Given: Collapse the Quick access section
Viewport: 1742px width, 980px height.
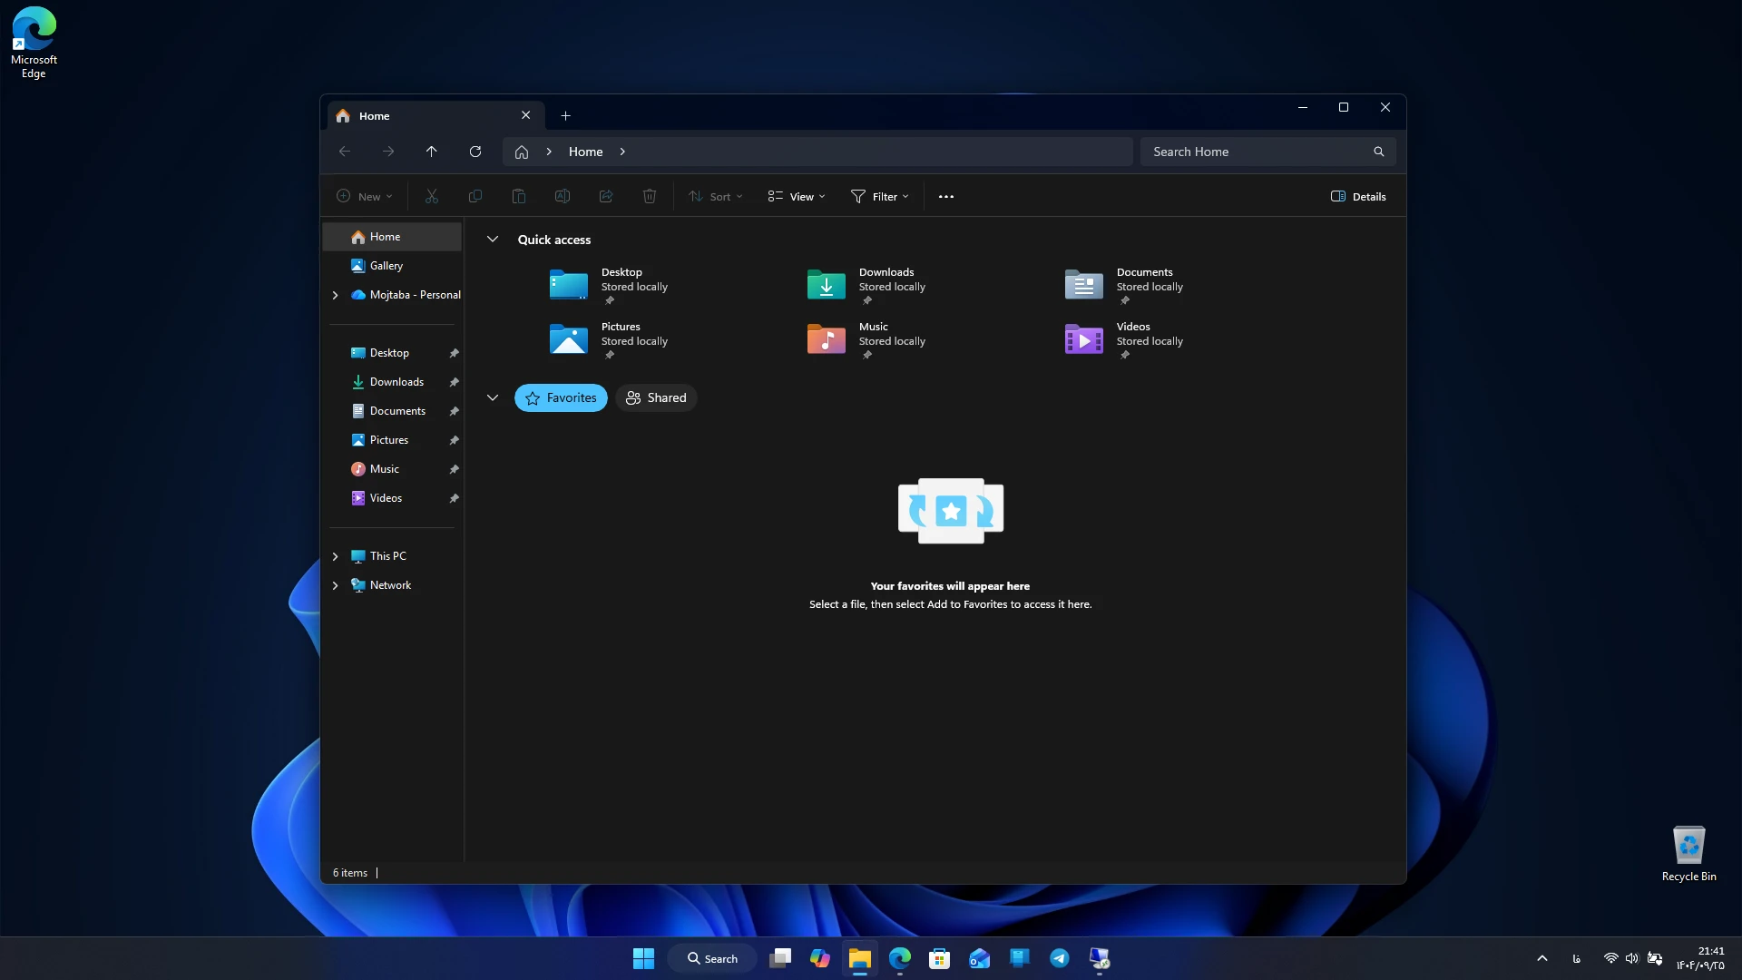Looking at the screenshot, I should 493,240.
